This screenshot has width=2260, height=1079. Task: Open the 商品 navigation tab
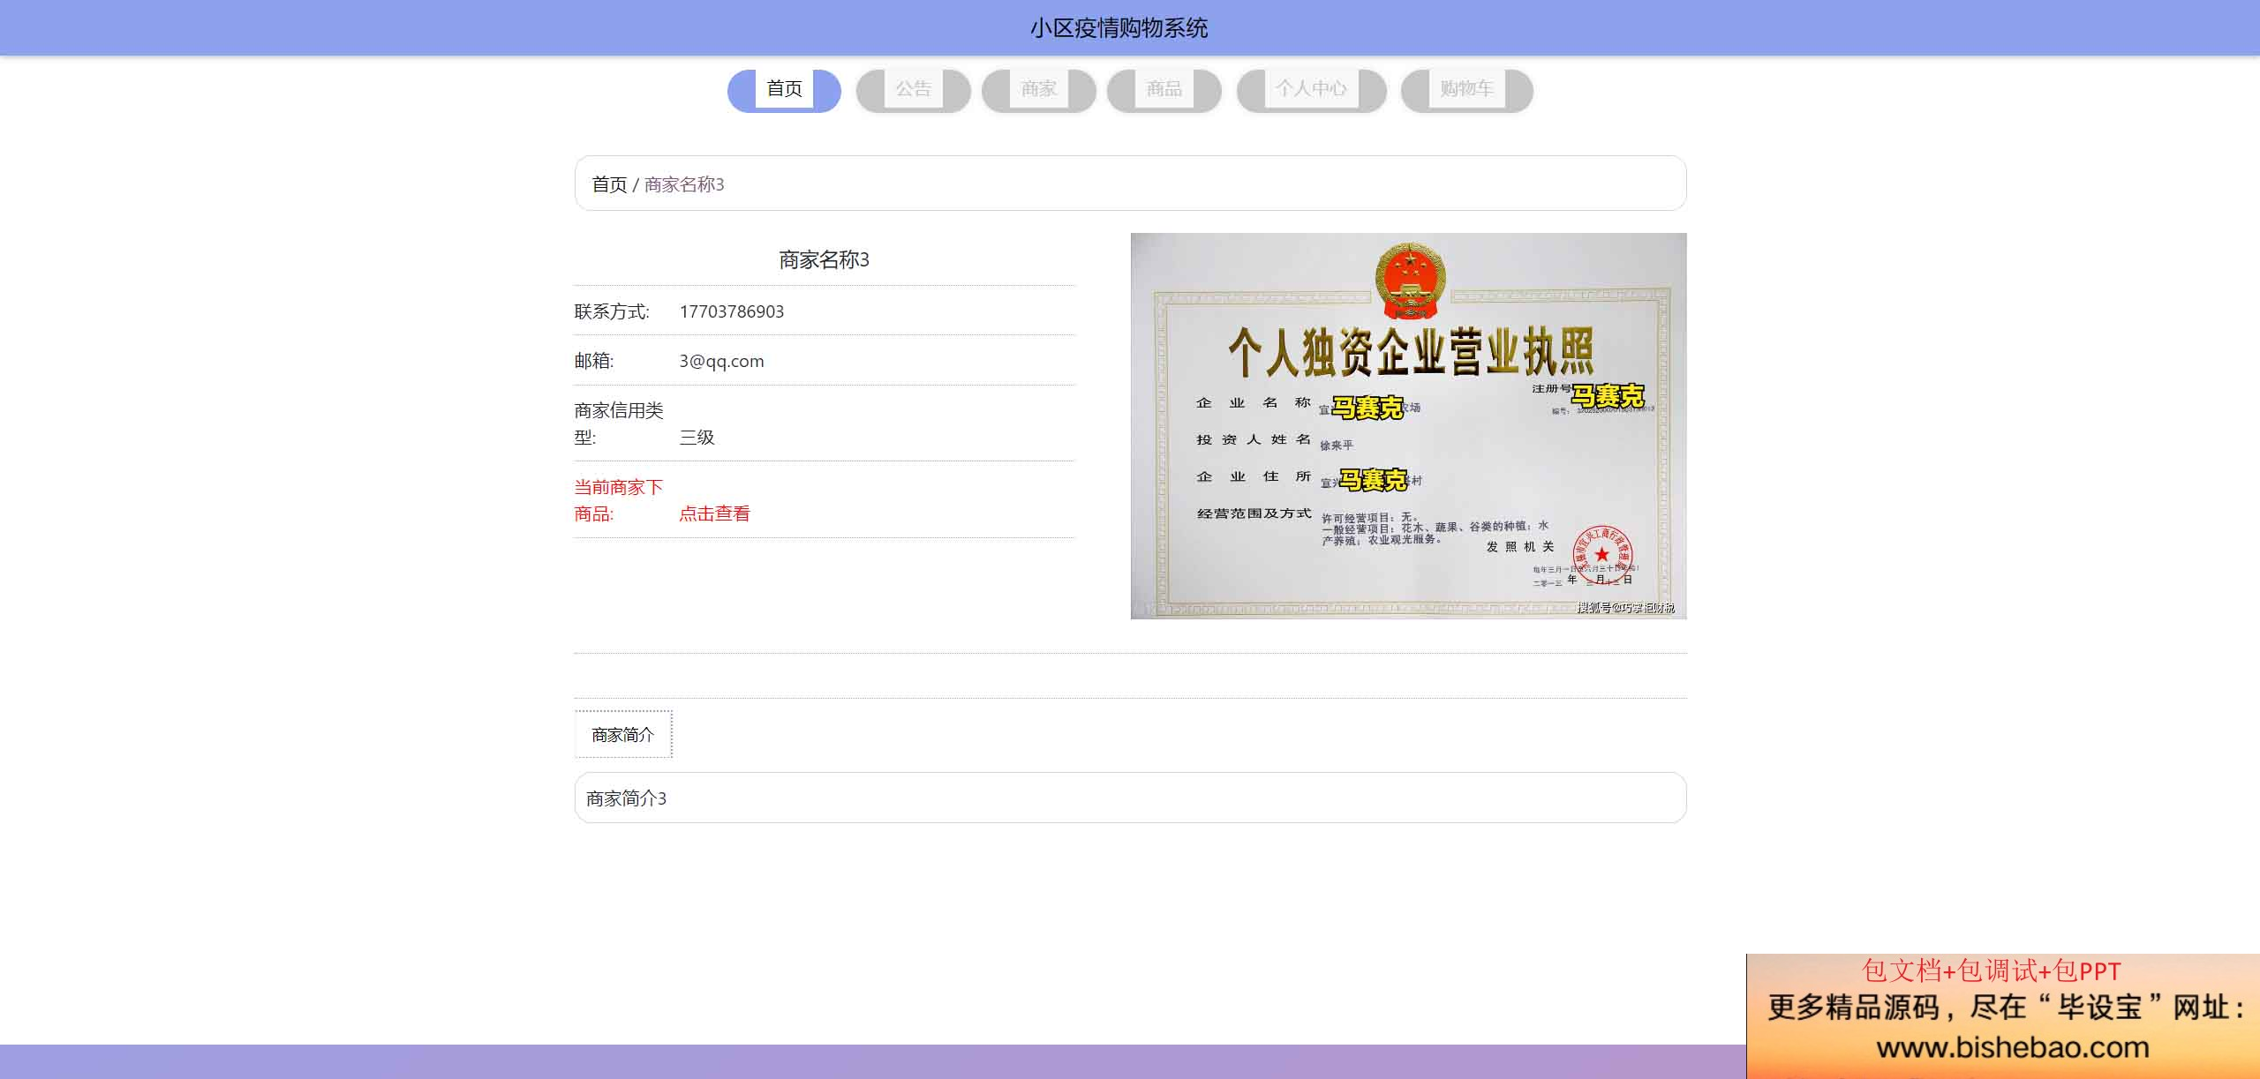[x=1164, y=90]
